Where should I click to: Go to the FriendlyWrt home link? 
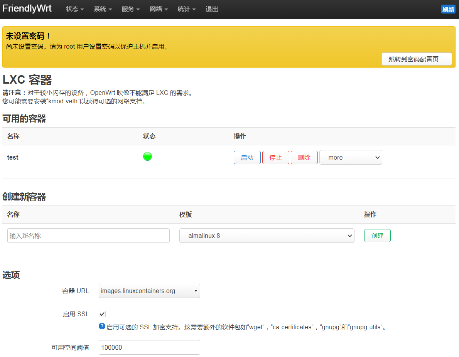27,8
